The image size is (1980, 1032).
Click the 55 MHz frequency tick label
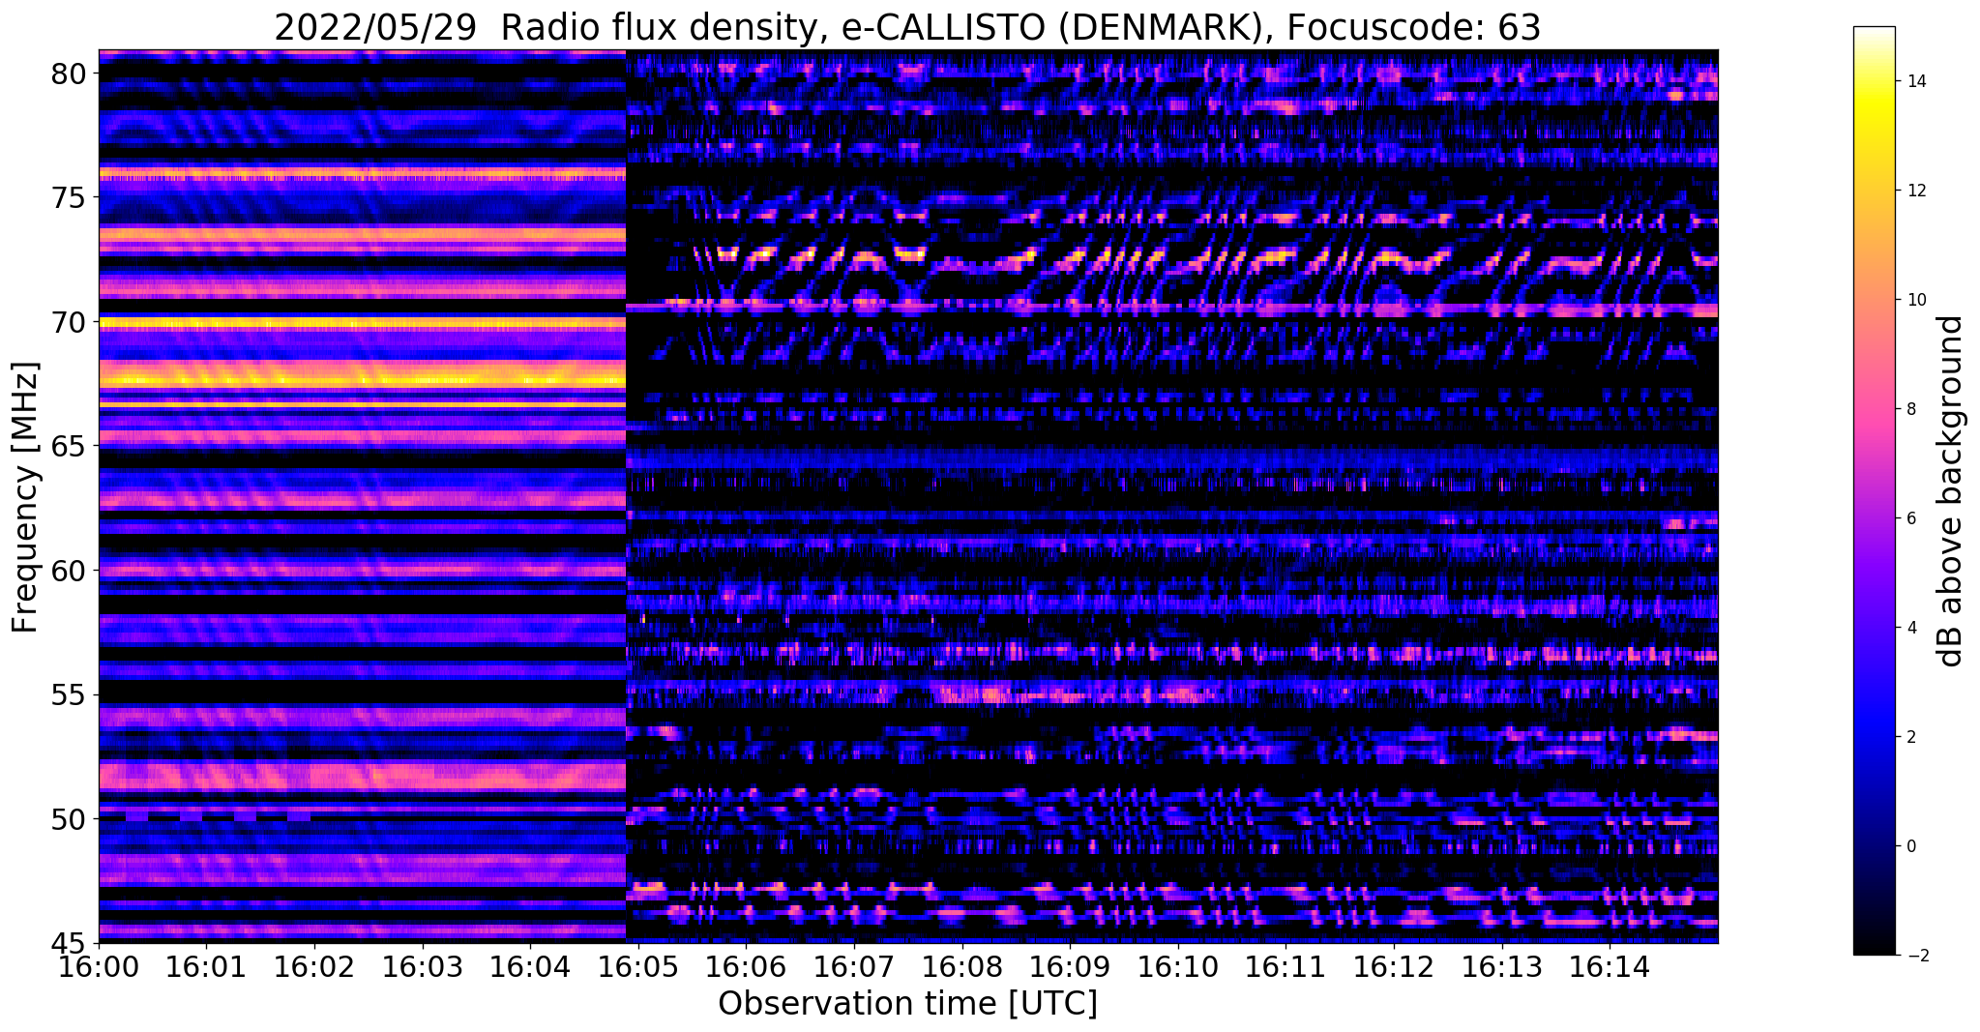point(69,695)
